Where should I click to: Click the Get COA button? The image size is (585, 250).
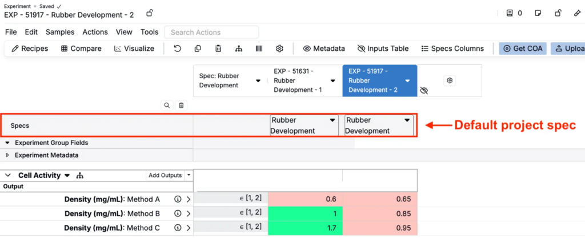(x=522, y=49)
